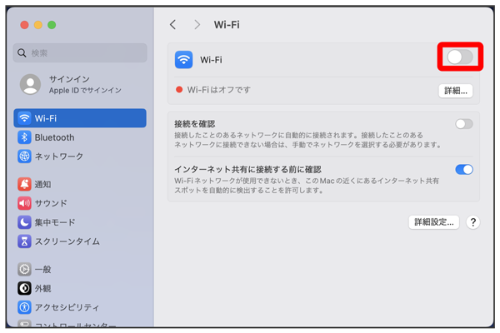Open 外観 appearance icon
500x333 pixels.
tap(24, 288)
